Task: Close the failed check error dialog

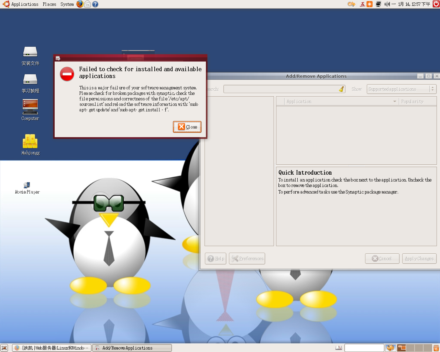Action: [x=187, y=127]
